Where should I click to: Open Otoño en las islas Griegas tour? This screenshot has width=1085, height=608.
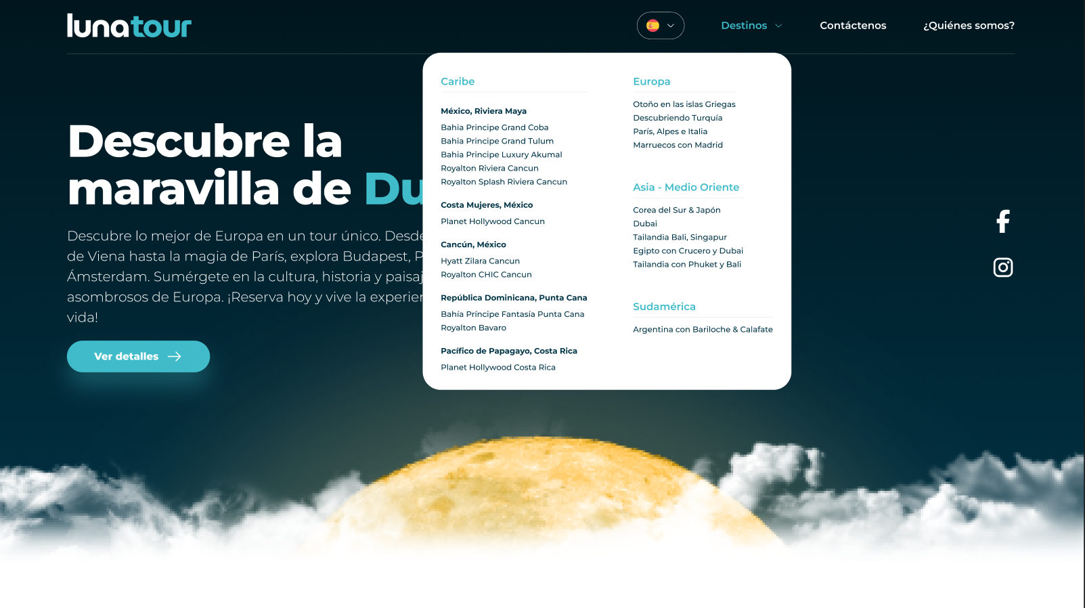point(684,104)
